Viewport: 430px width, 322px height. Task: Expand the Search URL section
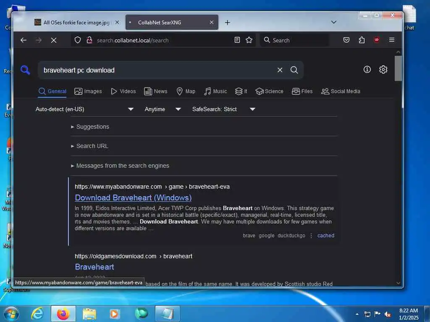[89, 146]
